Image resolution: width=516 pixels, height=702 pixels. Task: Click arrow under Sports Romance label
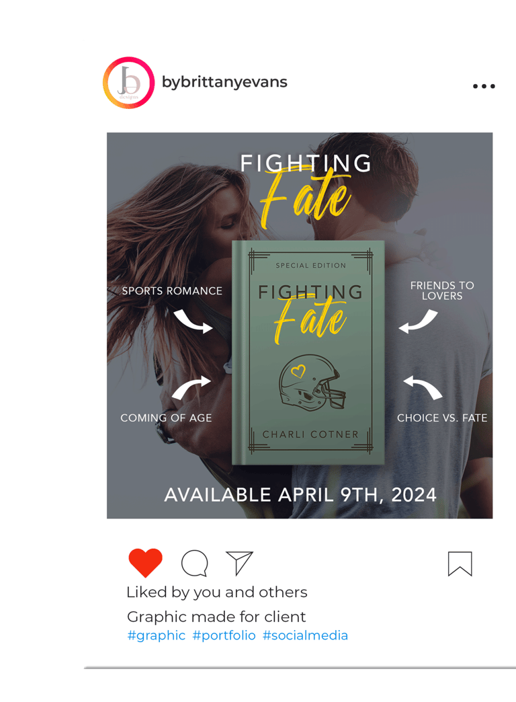click(x=193, y=321)
